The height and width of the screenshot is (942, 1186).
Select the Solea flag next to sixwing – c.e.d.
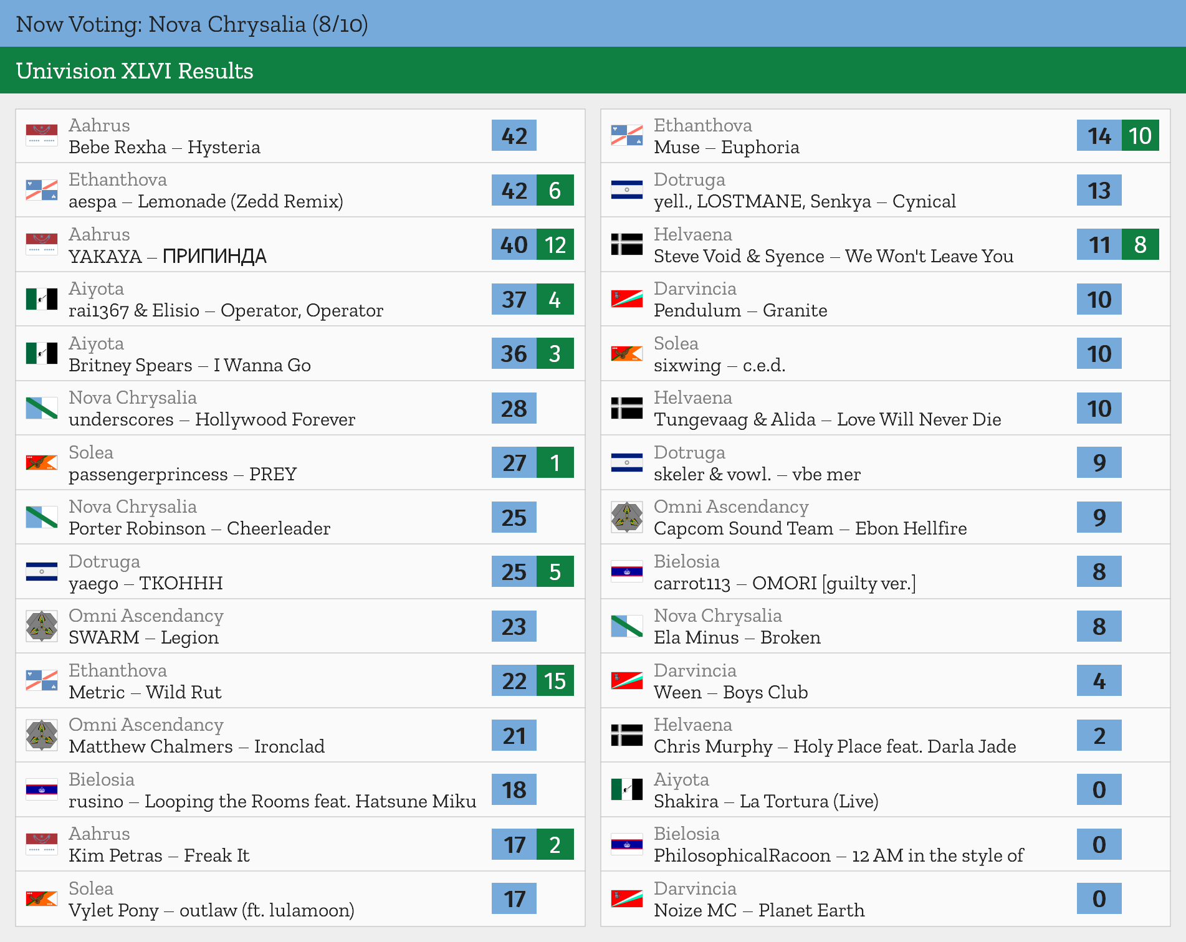click(x=627, y=353)
